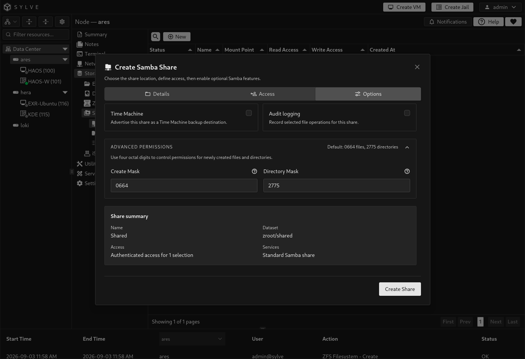
Task: Click the New share button
Action: [x=177, y=37]
